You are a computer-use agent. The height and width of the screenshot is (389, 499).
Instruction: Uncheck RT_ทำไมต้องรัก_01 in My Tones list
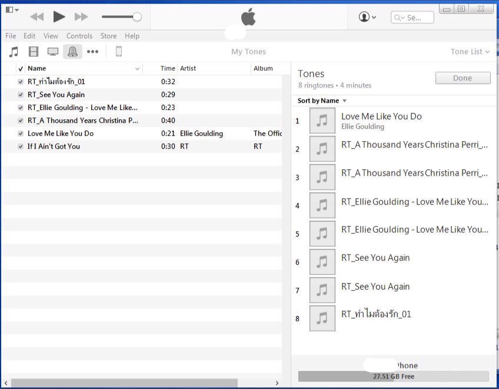point(21,82)
